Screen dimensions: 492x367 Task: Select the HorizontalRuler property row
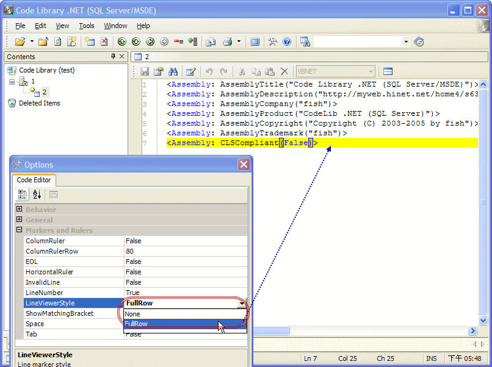(136, 272)
